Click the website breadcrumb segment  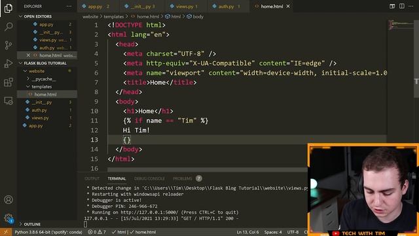tap(90, 16)
